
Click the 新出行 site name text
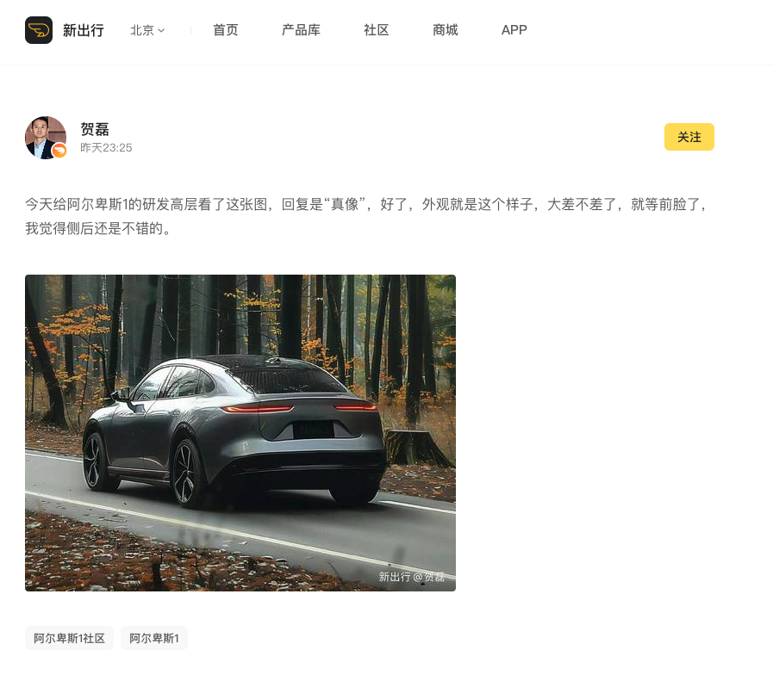84,30
